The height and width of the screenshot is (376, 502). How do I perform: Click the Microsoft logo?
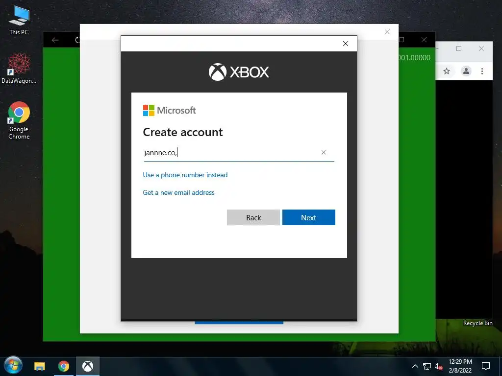click(169, 110)
